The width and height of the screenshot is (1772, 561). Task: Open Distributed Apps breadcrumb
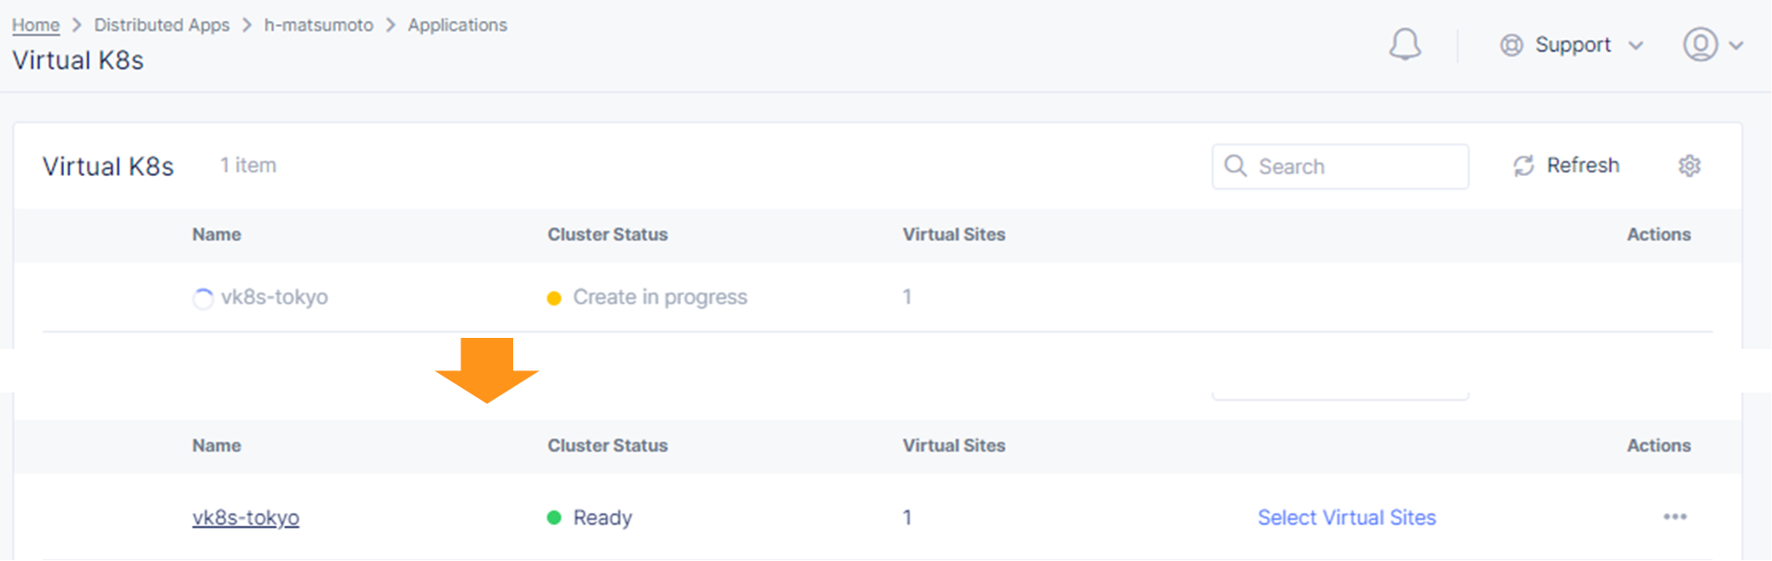pos(161,25)
